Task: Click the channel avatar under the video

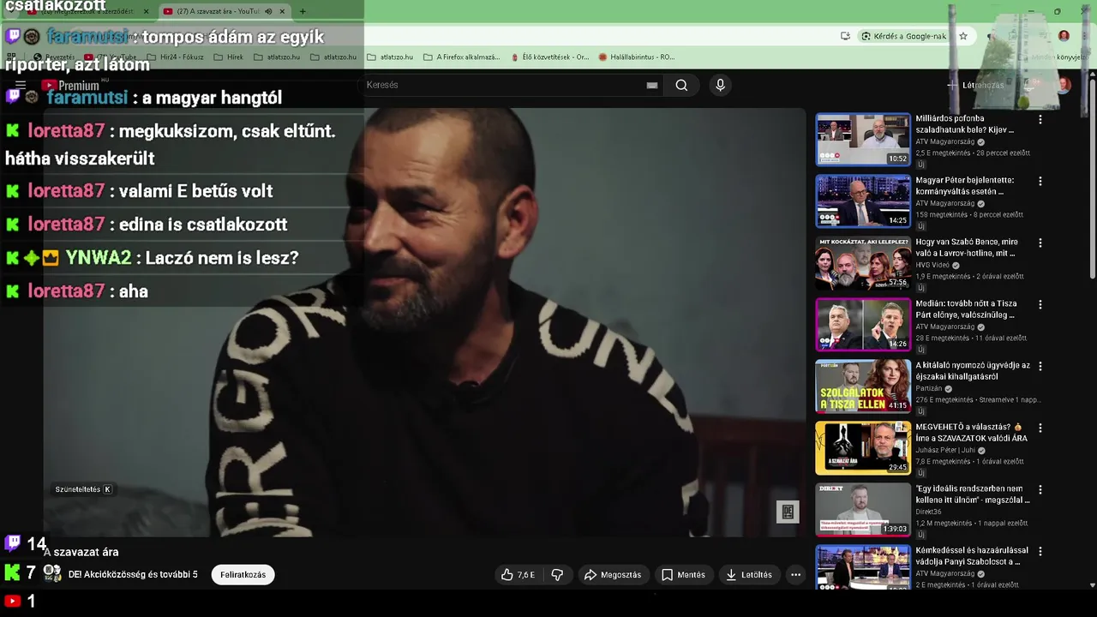Action: [52, 573]
